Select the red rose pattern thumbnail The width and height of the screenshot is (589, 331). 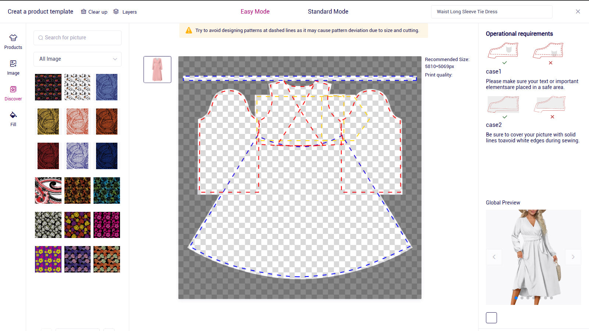(x=48, y=87)
